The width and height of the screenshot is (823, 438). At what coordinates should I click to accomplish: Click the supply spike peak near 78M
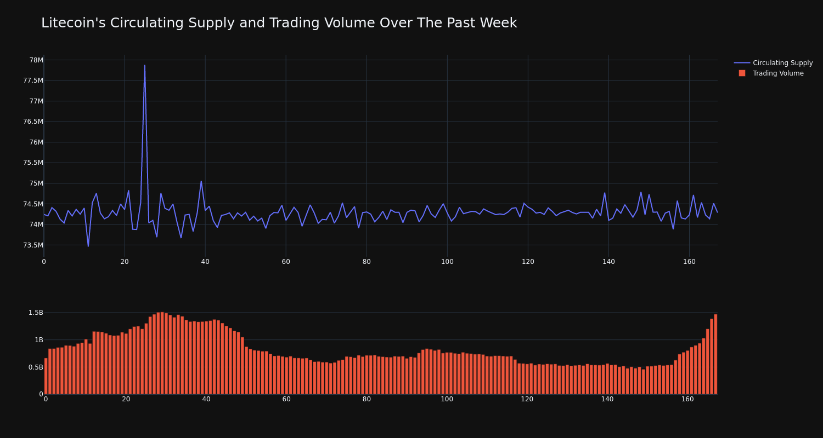pyautogui.click(x=145, y=66)
